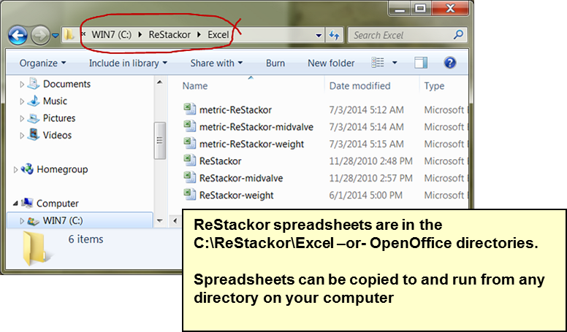Viewport: 567px width, 332px height.
Task: Sort by the Name column header
Action: 195,86
